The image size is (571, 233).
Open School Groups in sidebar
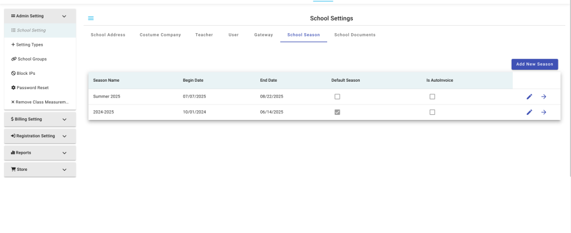click(x=40, y=59)
